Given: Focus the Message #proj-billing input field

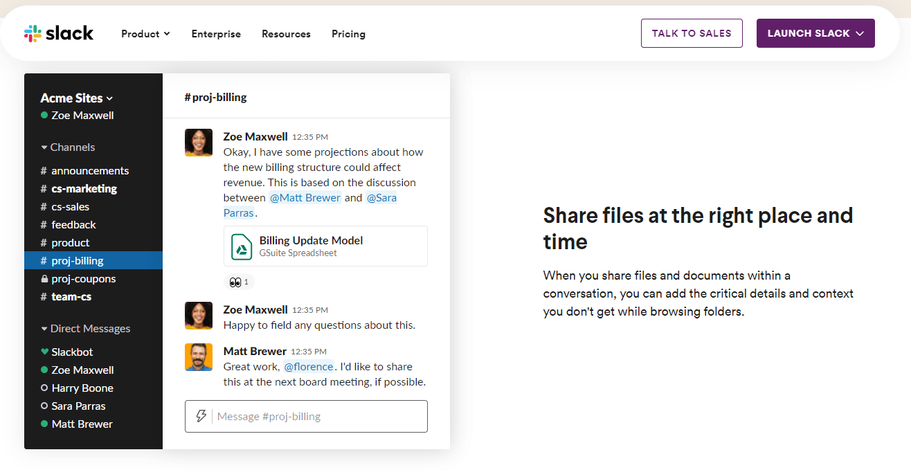Looking at the screenshot, I should [x=306, y=416].
